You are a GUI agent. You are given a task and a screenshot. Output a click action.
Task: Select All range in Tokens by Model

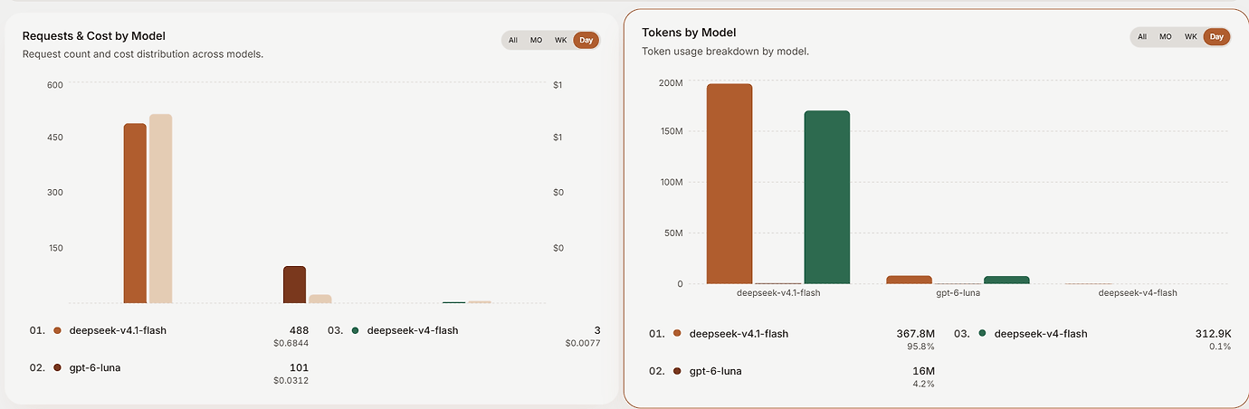(1142, 36)
